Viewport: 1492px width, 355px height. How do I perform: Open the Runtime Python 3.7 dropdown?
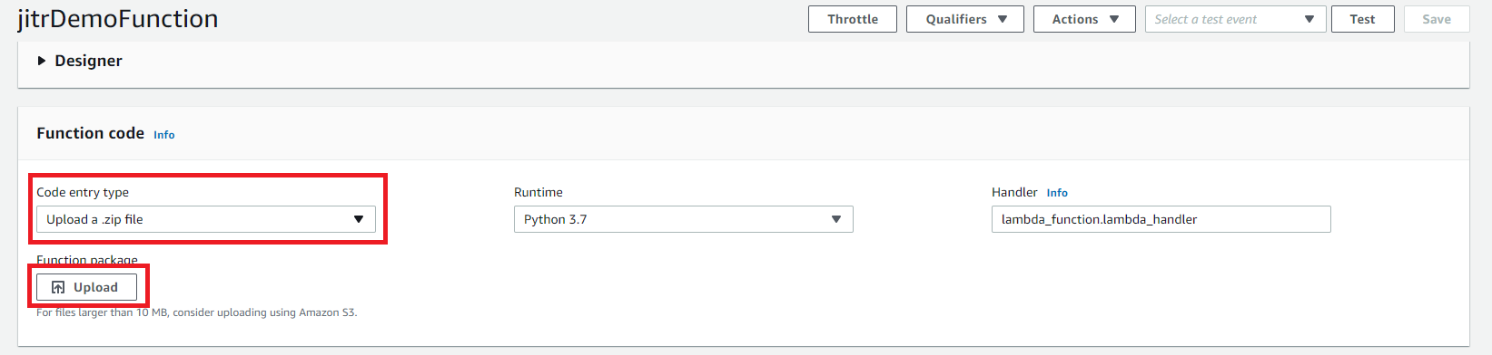(x=684, y=219)
